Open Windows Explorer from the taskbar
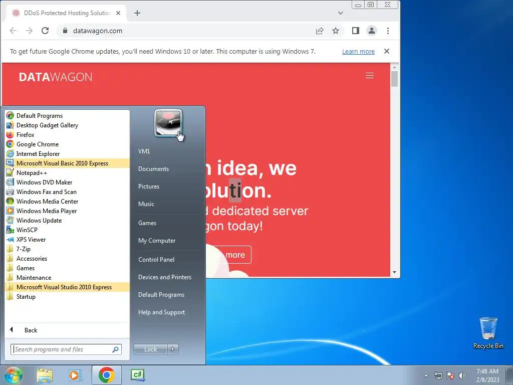513x385 pixels. 45,375
